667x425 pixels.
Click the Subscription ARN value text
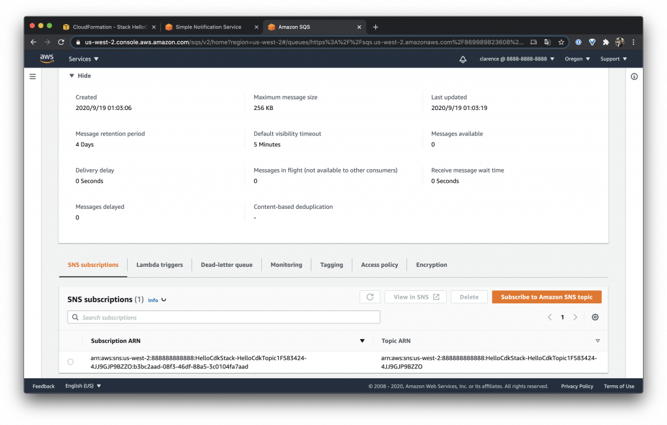pos(198,362)
